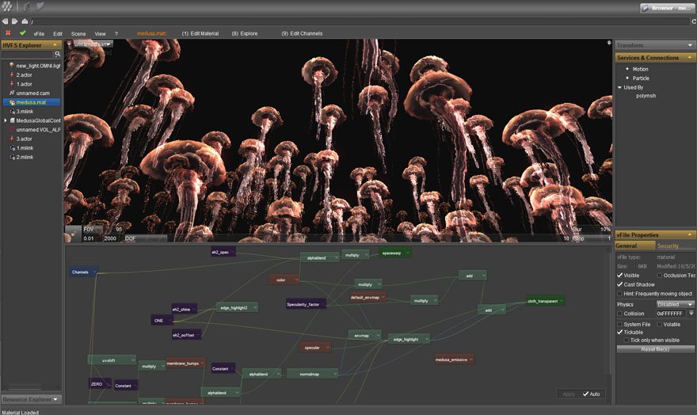Switch to the General tab

click(x=634, y=246)
